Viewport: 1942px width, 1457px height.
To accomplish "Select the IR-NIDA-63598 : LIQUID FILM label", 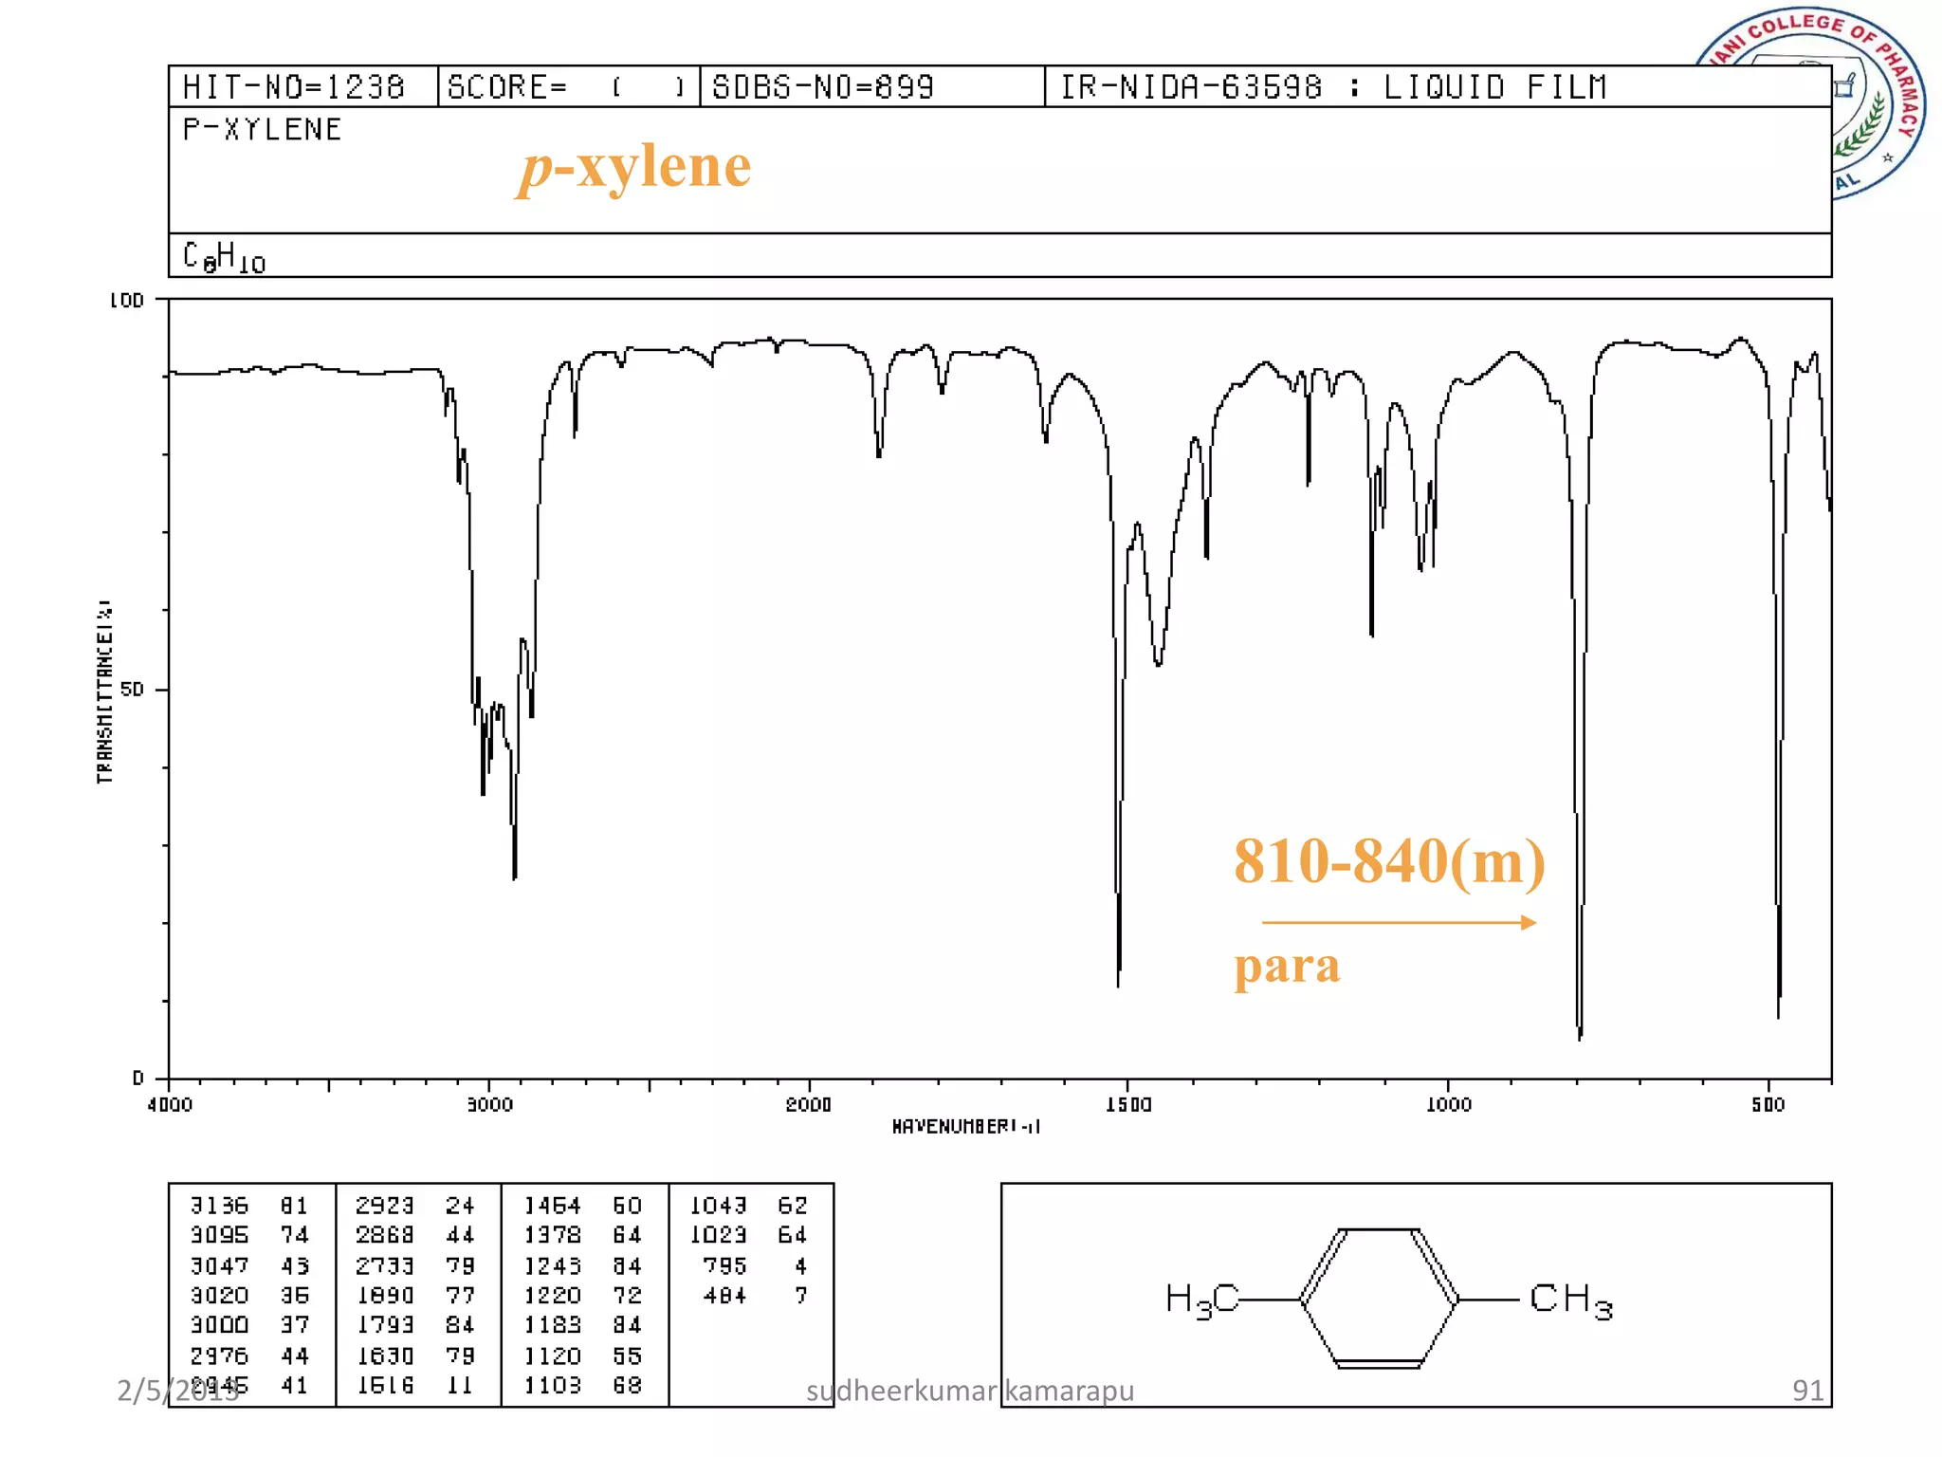I will tap(1333, 87).
